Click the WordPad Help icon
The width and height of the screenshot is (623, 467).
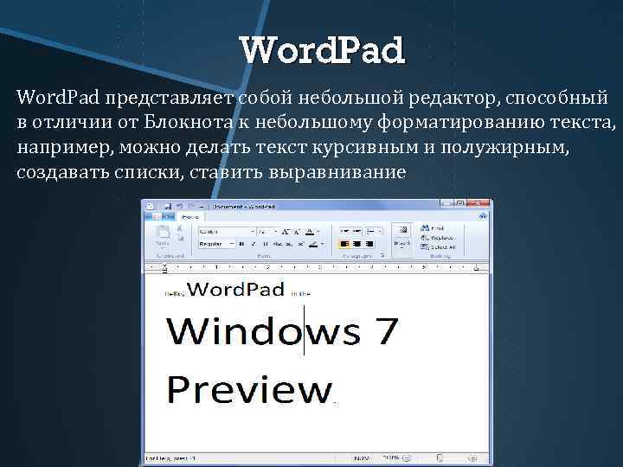click(x=483, y=216)
